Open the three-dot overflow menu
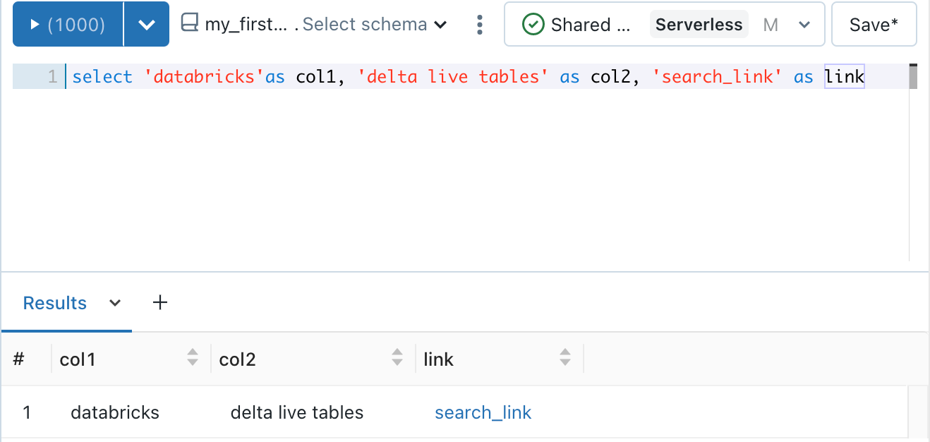The height and width of the screenshot is (442, 930). [x=479, y=23]
